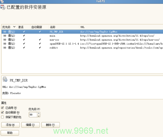
Task: Click the PK_TMP_DIR title in details panel
Action: (x=19, y=80)
